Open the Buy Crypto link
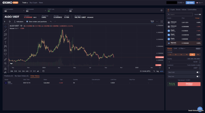Image resolution: width=205 pixels, height=113 pixels. coord(34,3)
